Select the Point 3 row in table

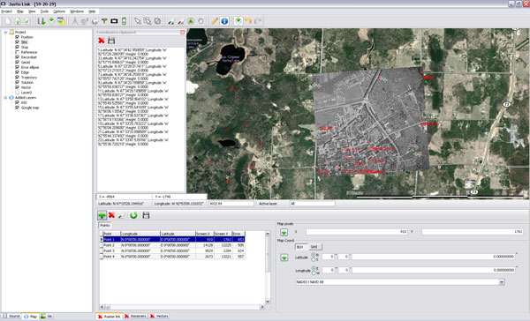click(x=173, y=250)
